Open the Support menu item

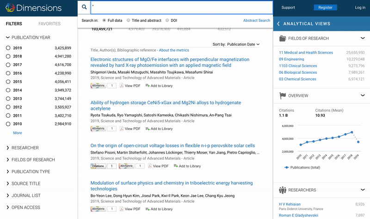coord(288,7)
